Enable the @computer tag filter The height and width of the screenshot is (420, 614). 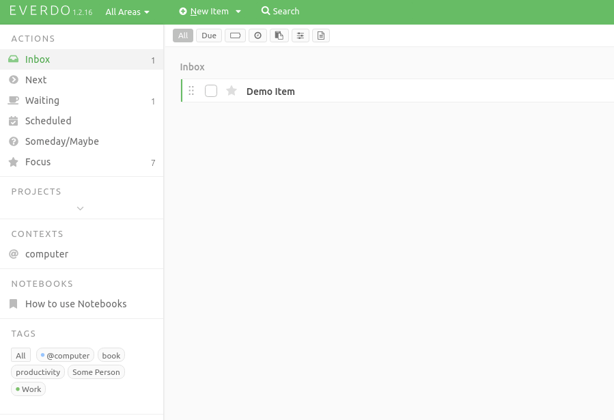coord(65,355)
